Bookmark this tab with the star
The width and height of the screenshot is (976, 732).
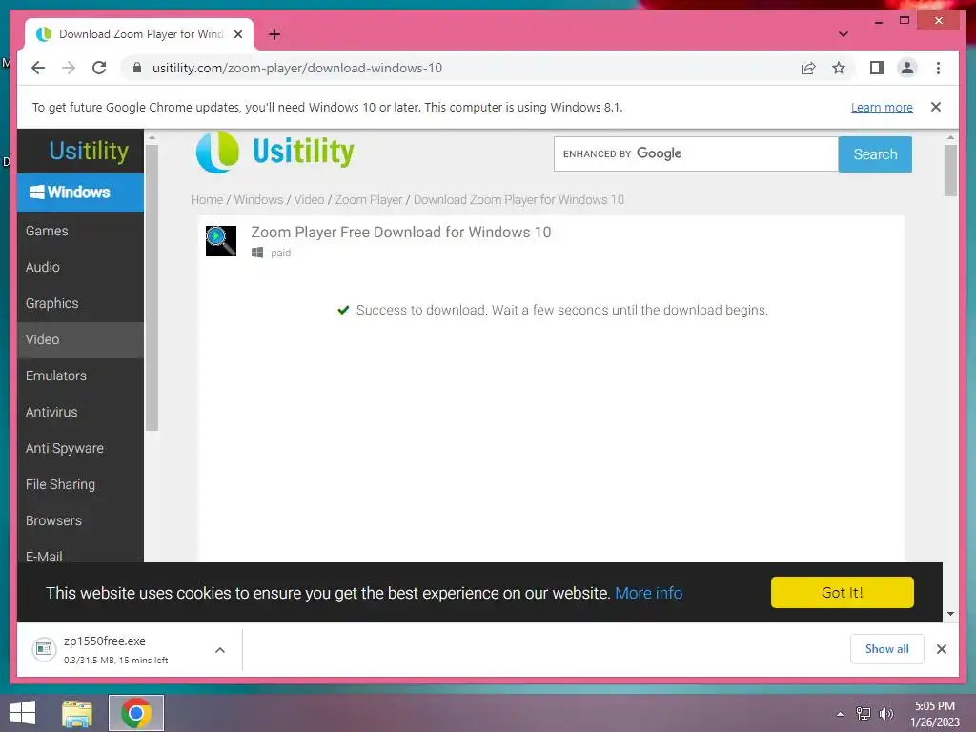coord(839,68)
